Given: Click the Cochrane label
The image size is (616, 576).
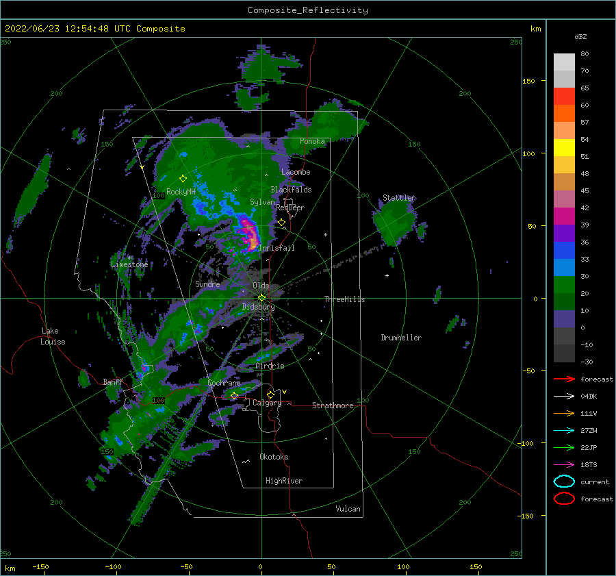Looking at the screenshot, I should pos(224,383).
